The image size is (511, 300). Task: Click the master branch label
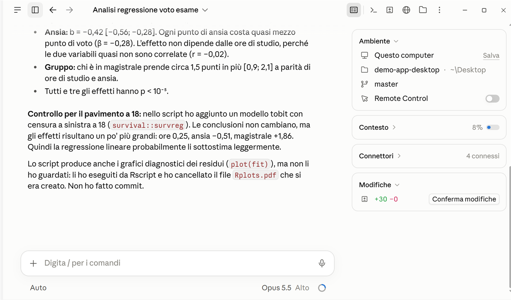386,84
